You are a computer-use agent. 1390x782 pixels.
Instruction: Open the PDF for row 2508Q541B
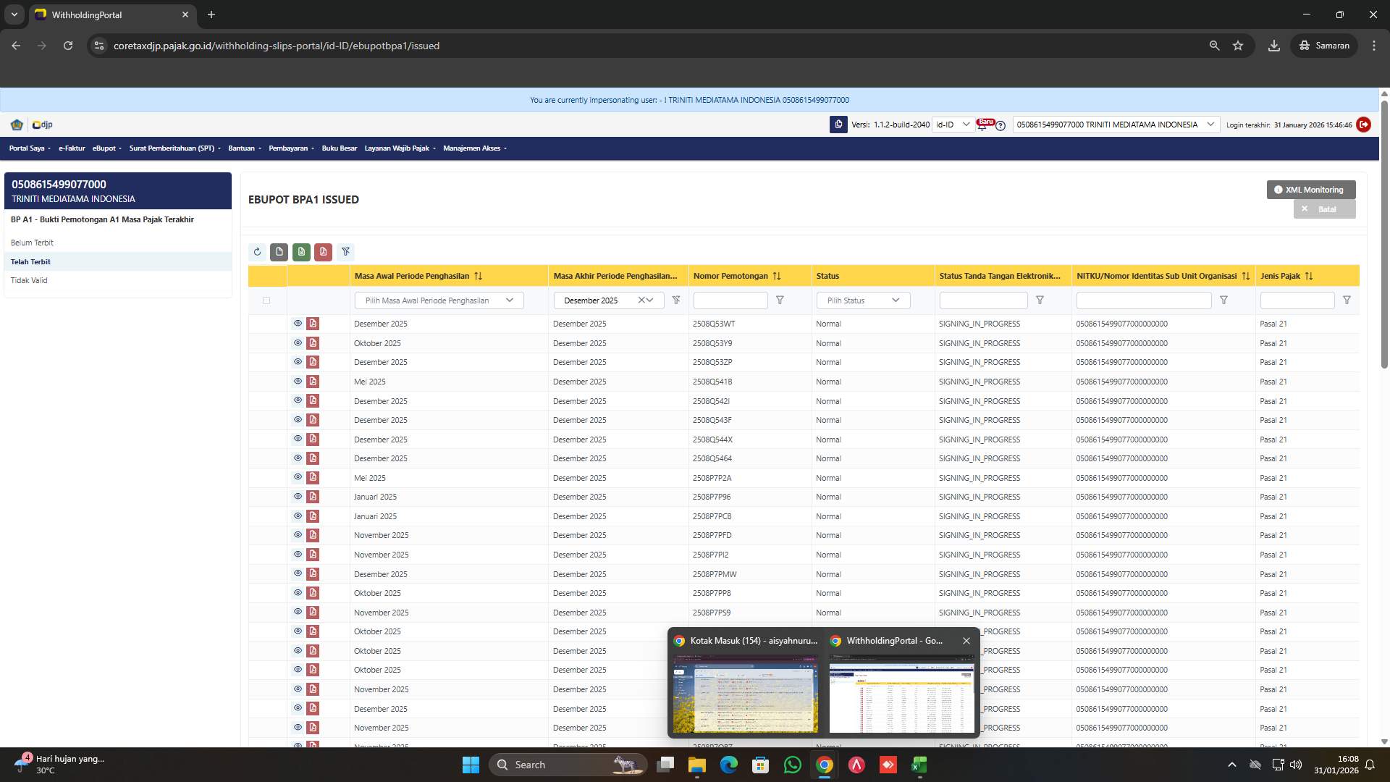[x=313, y=382]
